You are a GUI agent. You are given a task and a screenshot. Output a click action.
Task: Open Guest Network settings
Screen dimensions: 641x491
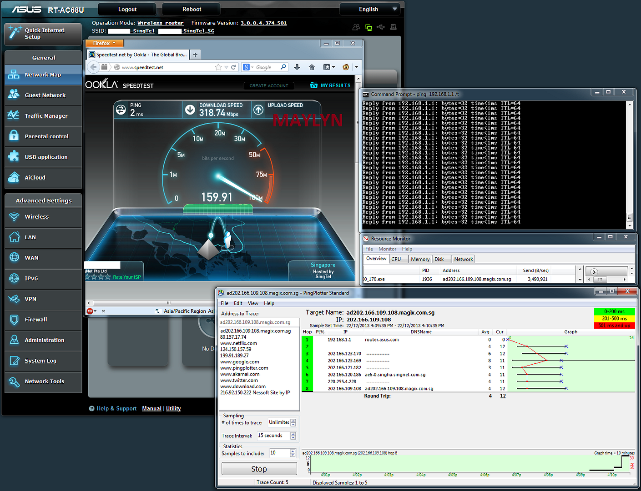click(43, 95)
